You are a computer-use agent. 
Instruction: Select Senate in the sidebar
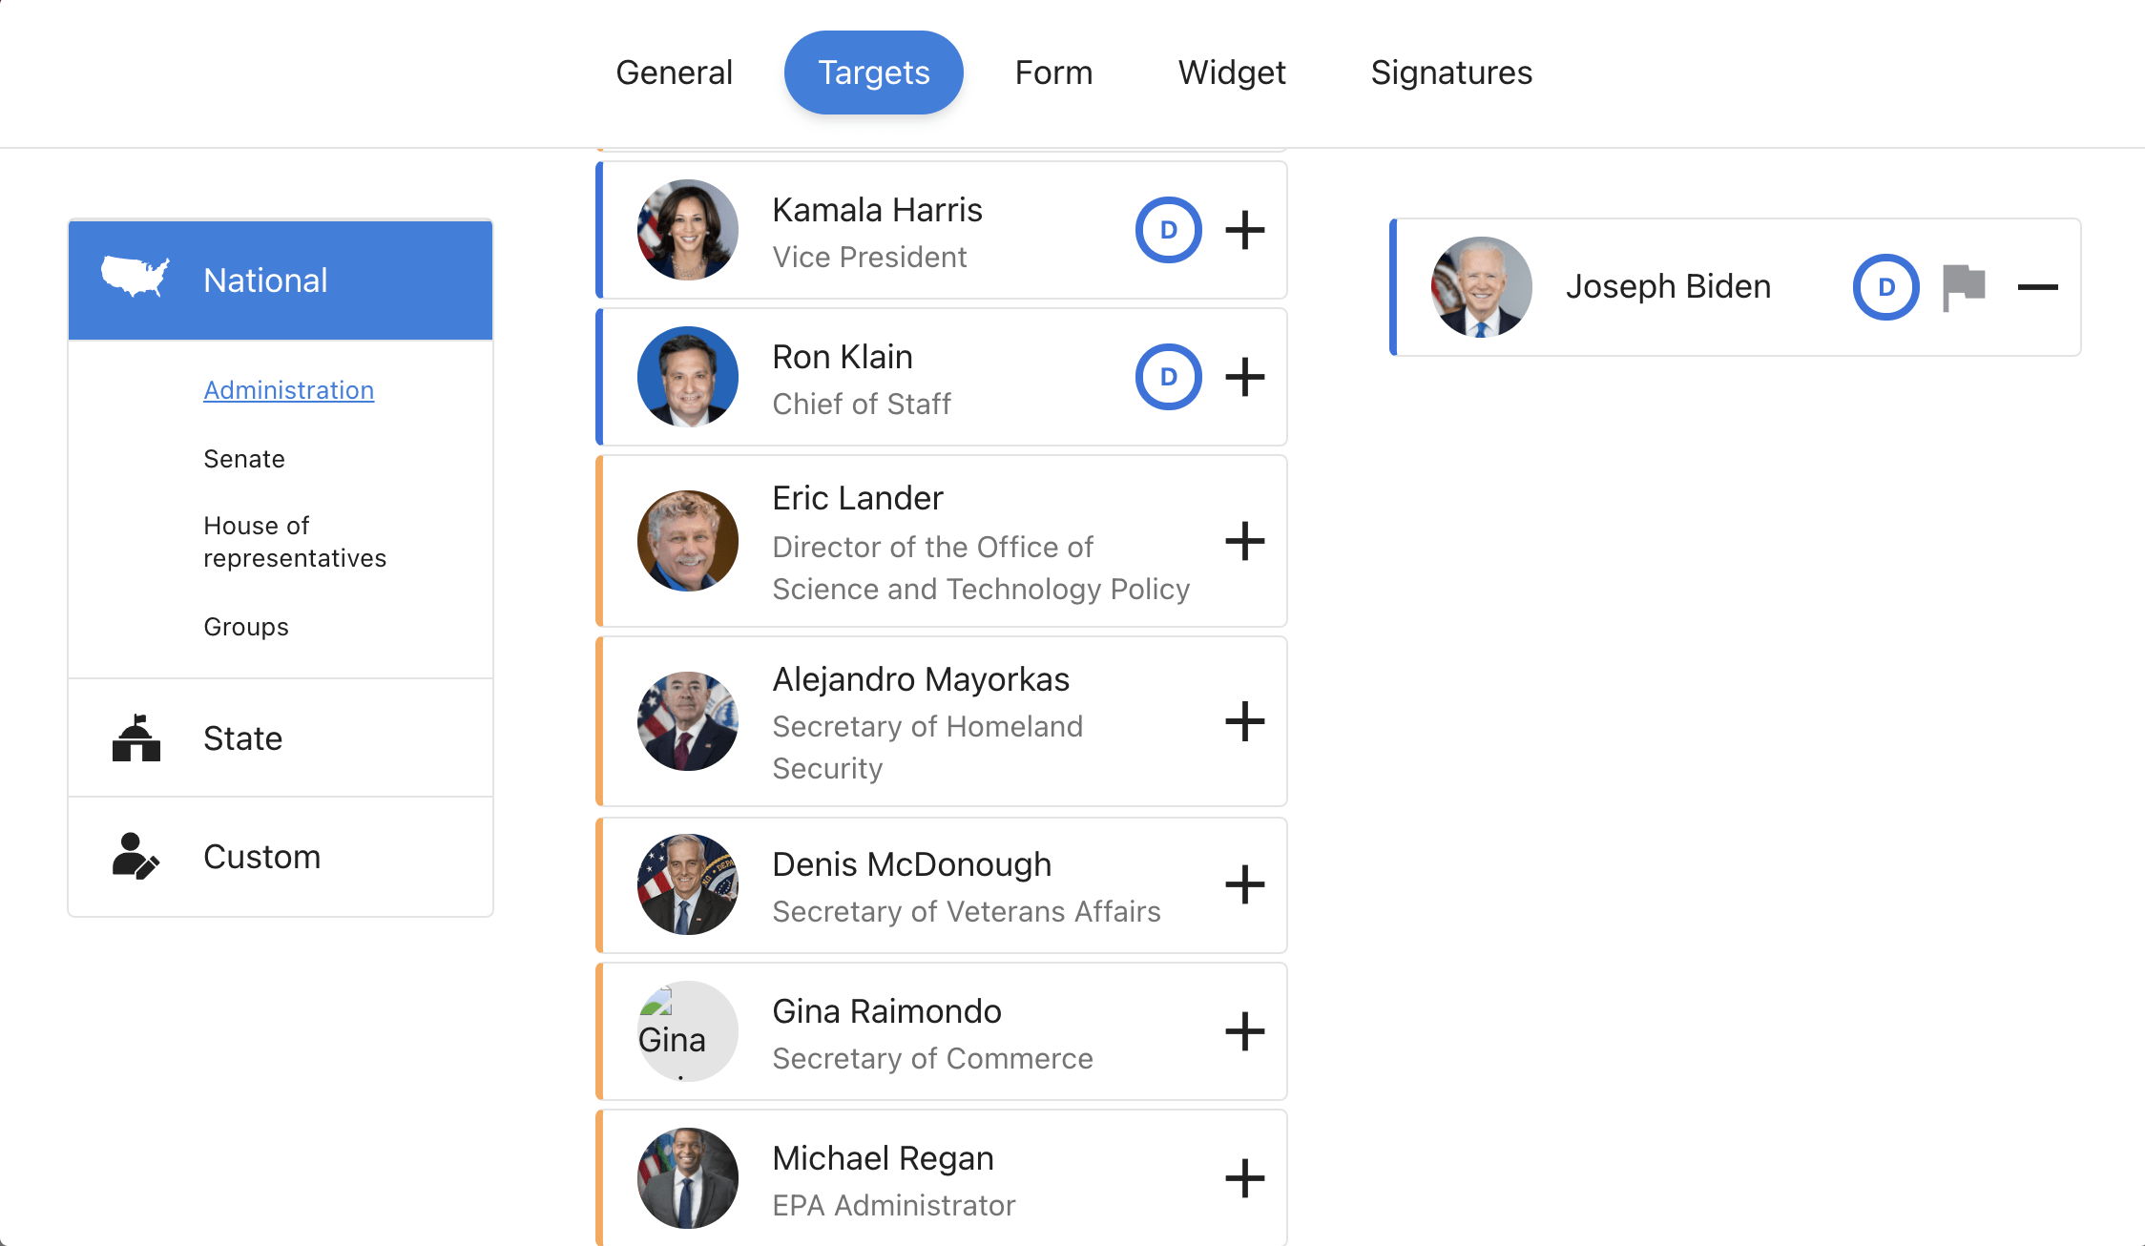pyautogui.click(x=244, y=459)
